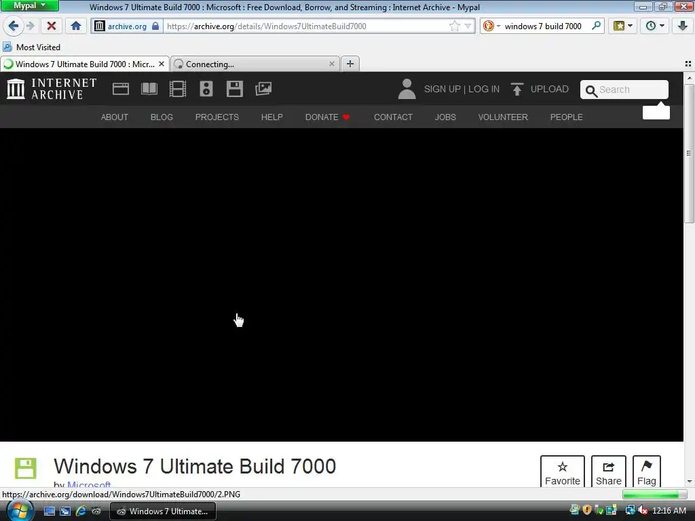Screen dimensions: 695x521
Task: Go back with the browser back arrow
Action: pos(14,26)
